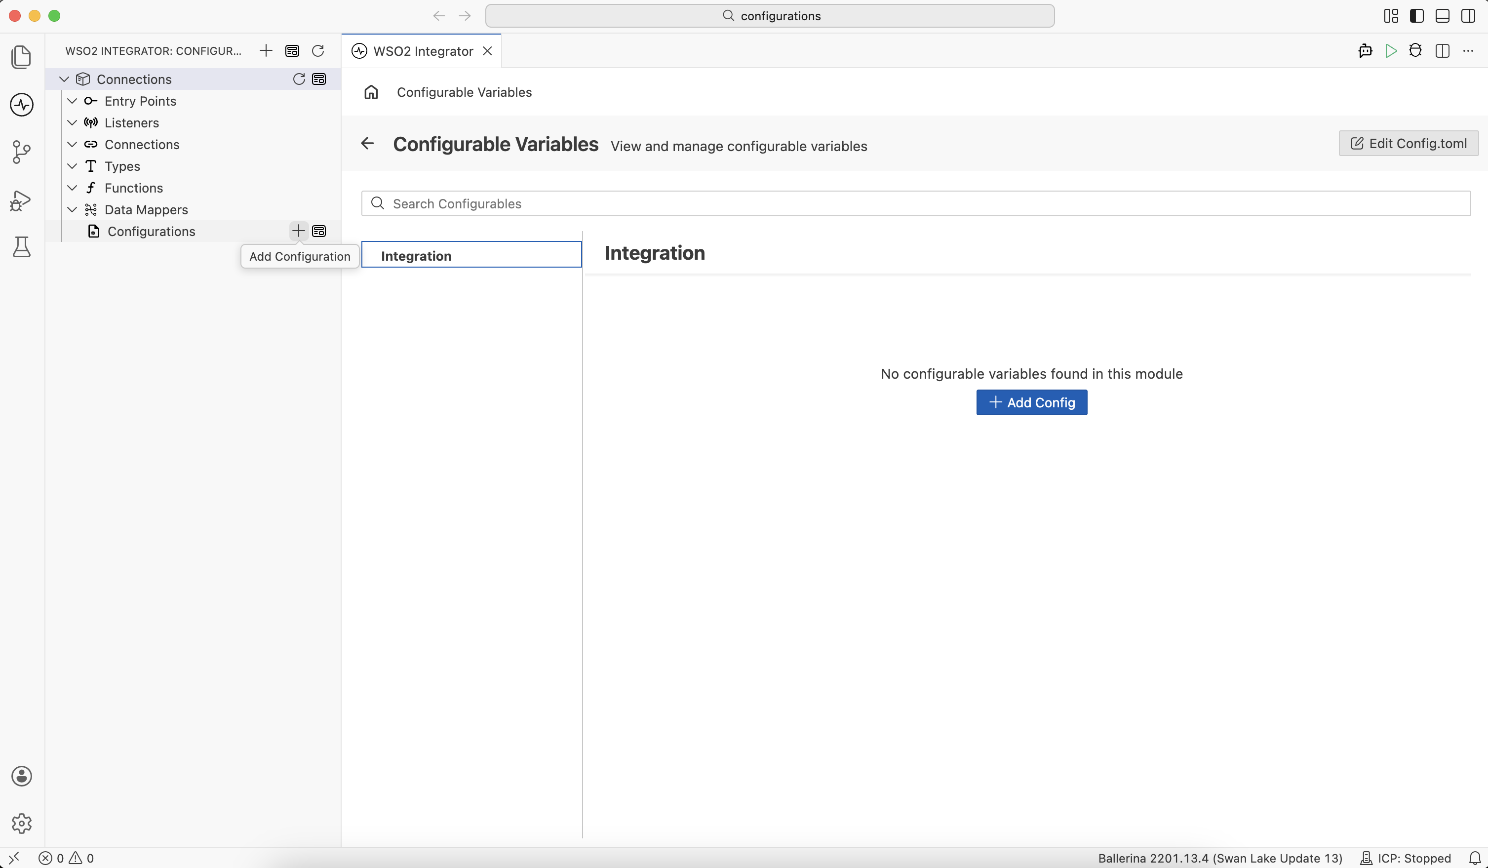The image size is (1488, 868).
Task: Open the Testing flask view
Action: (x=22, y=247)
